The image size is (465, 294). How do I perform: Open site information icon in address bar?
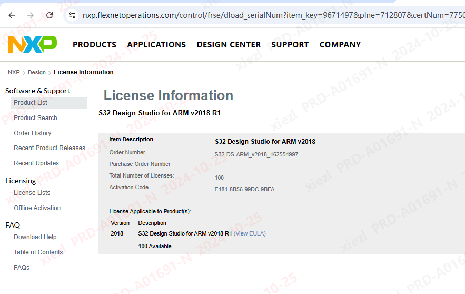click(x=72, y=15)
